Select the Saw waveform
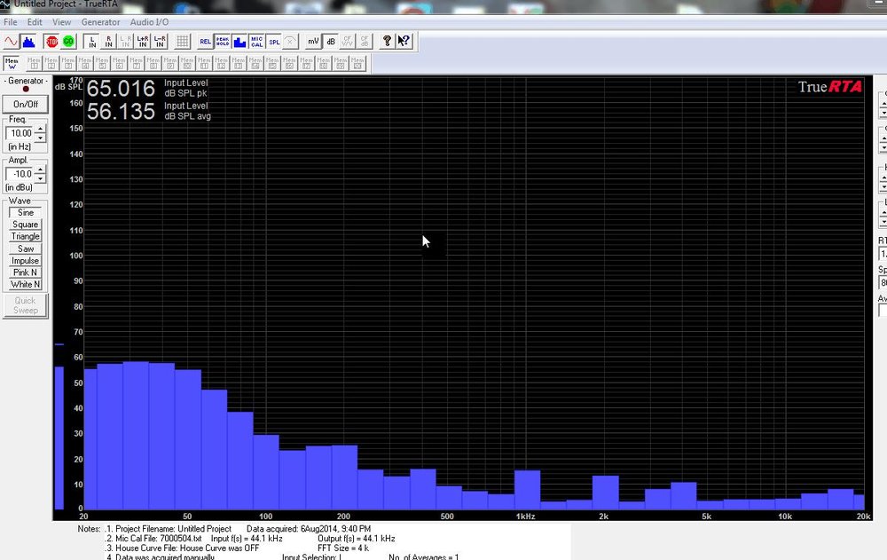This screenshot has width=887, height=560. click(26, 248)
